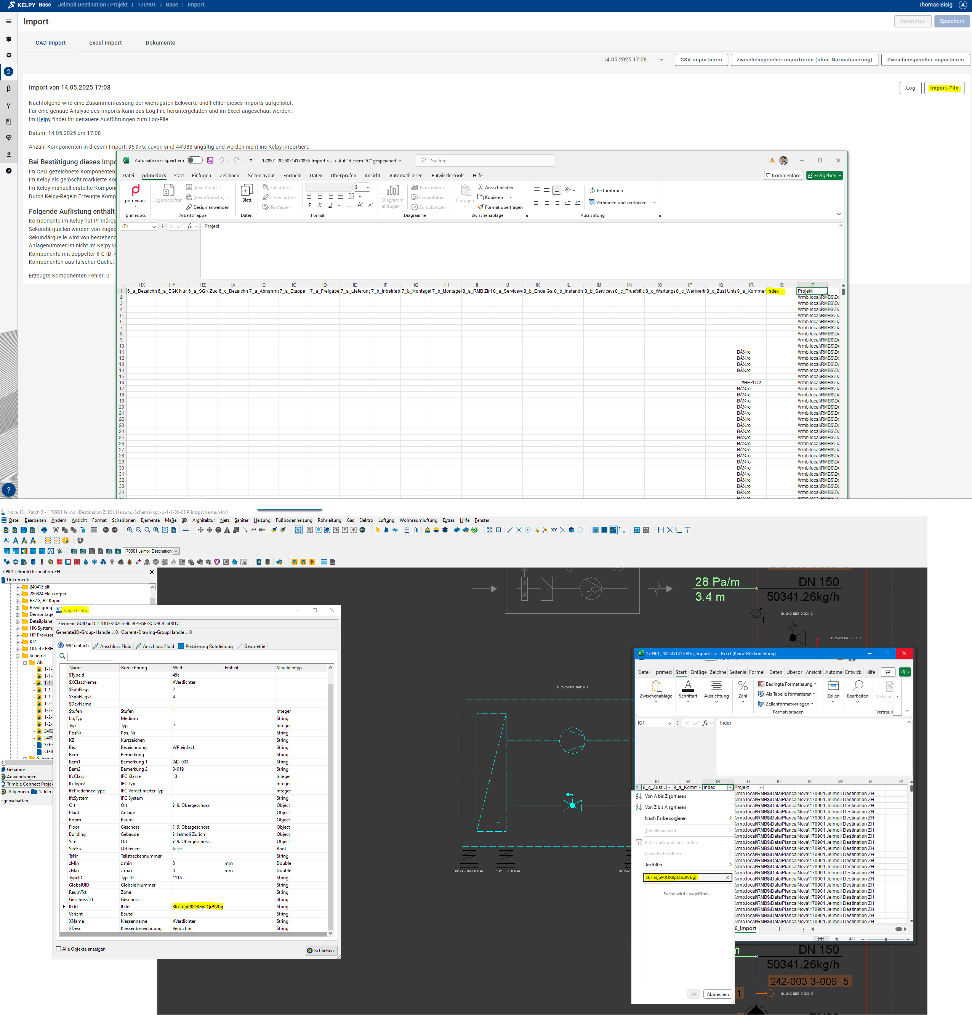Open the Helpy link

pyautogui.click(x=43, y=120)
